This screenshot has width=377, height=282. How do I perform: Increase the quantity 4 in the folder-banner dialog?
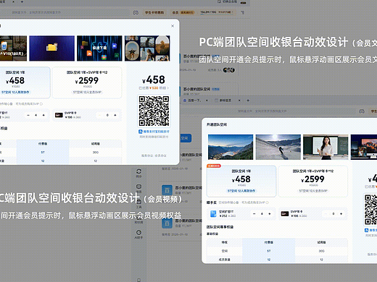click(x=43, y=115)
